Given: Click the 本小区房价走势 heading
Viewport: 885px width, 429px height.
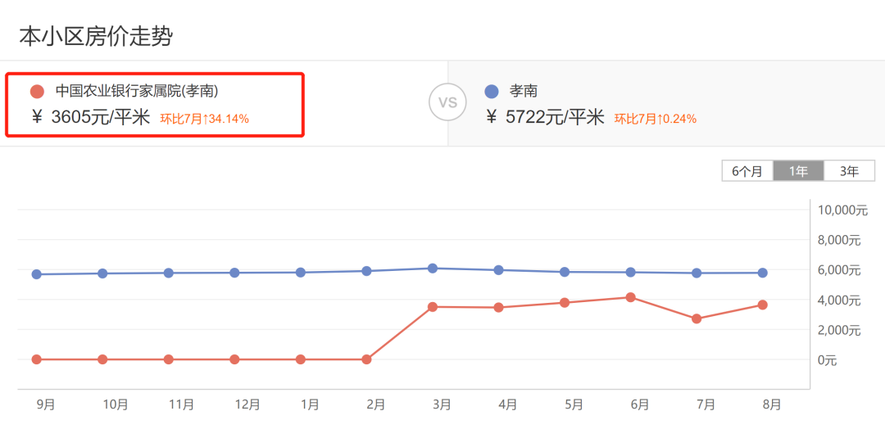Looking at the screenshot, I should tap(96, 36).
